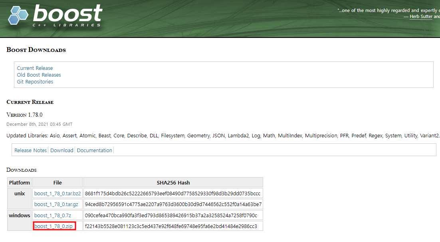This screenshot has height=242, width=440.
Task: Click the Boost C++ Libraries logo
Action: pyautogui.click(x=55, y=16)
